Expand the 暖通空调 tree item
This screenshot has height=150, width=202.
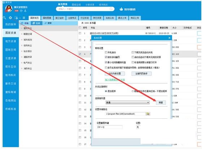(x=27, y=34)
